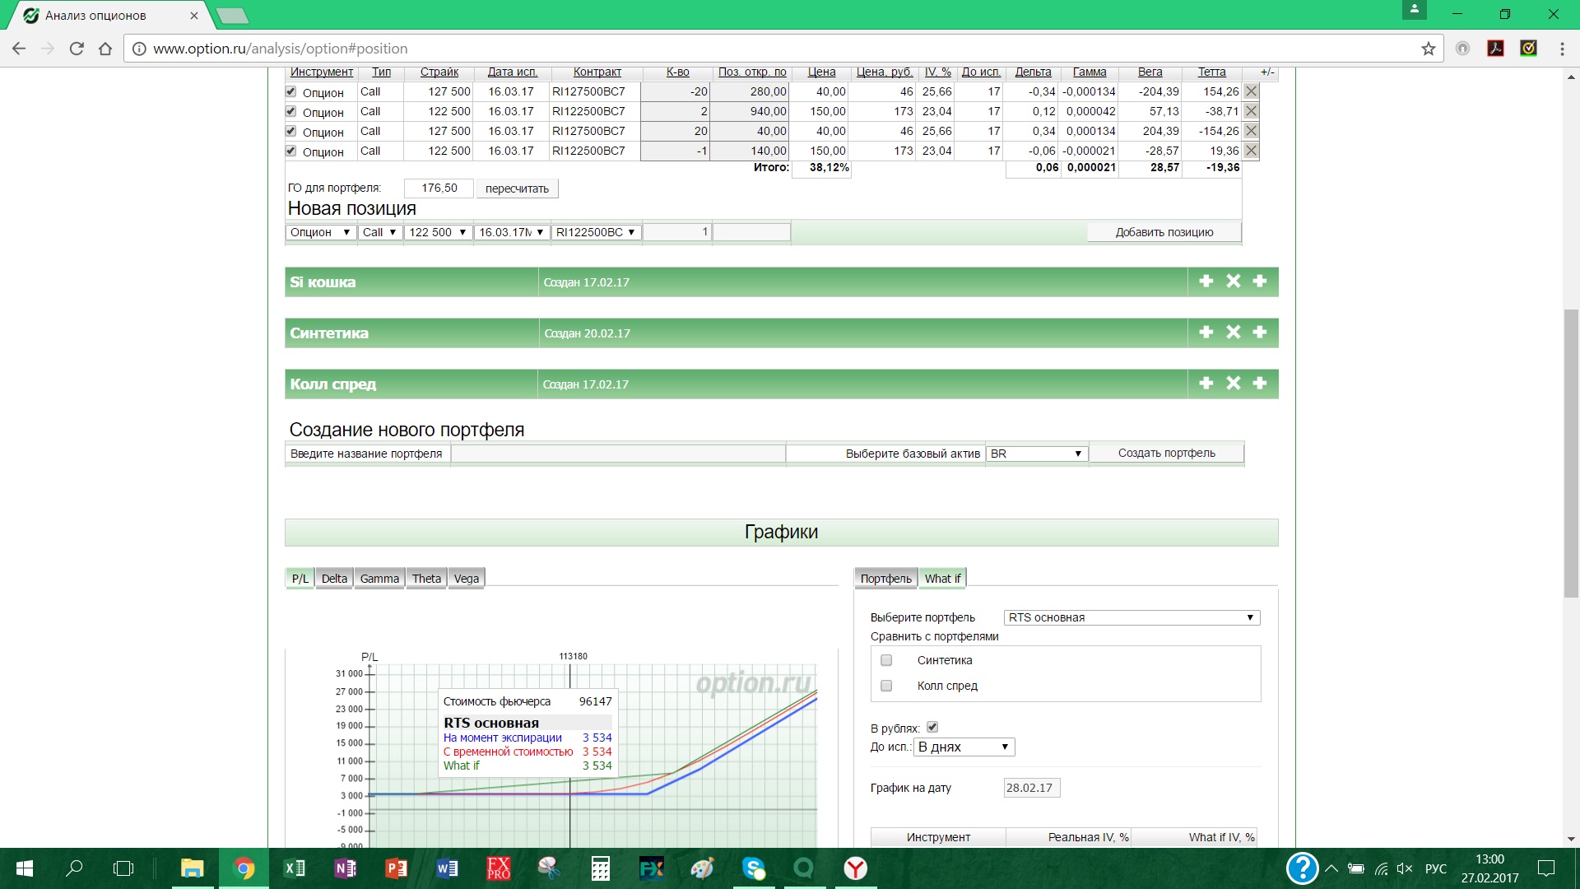Screen dimensions: 1580x889
Task: Expand the base asset dropdown showing BR
Action: [1036, 454]
